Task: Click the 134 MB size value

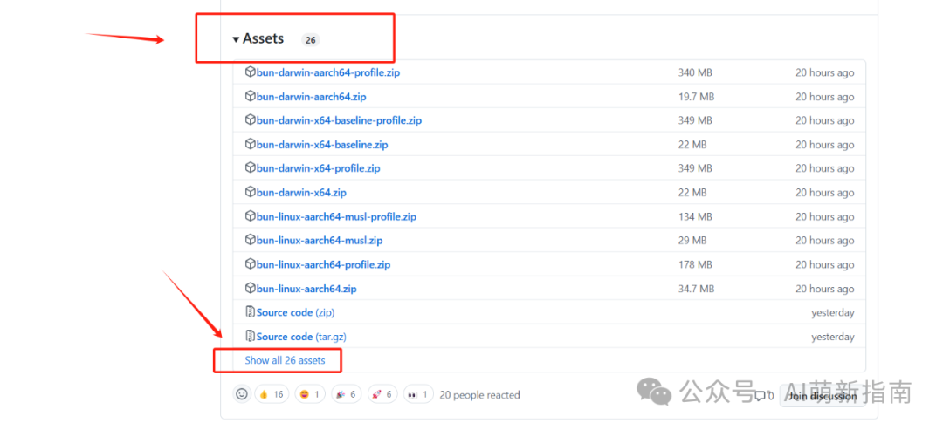Action: [x=695, y=217]
